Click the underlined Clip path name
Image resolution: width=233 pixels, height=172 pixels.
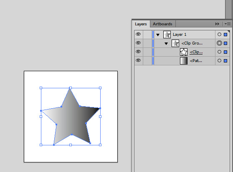tap(196, 52)
